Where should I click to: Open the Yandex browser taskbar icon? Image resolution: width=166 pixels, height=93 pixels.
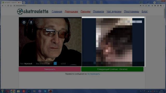pyautogui.click(x=24, y=91)
